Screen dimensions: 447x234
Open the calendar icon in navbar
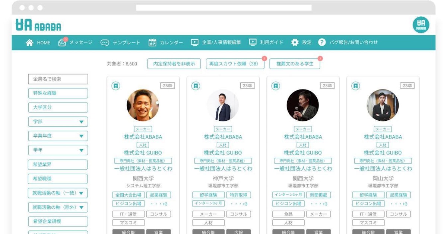click(152, 43)
